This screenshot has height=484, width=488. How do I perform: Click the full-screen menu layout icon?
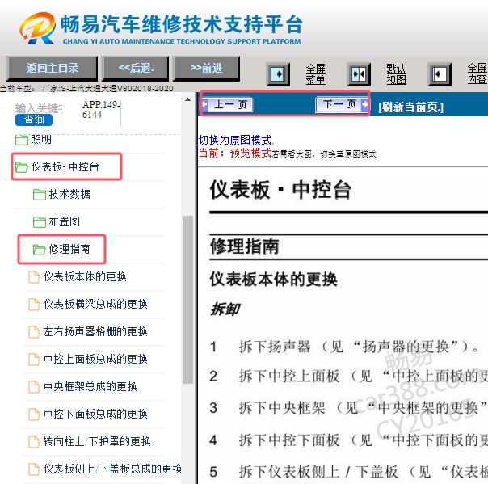278,74
